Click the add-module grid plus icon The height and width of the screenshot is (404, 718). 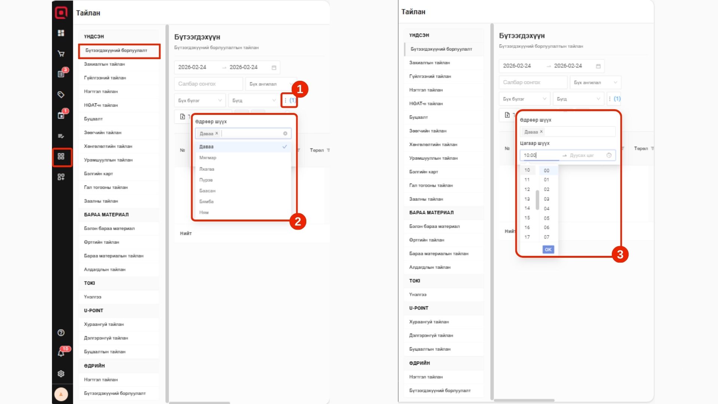tap(61, 177)
